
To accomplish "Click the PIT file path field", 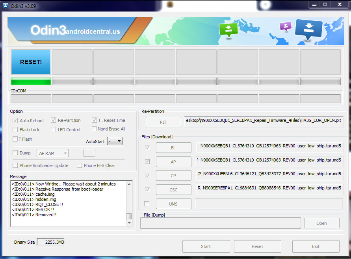I will click(264, 122).
